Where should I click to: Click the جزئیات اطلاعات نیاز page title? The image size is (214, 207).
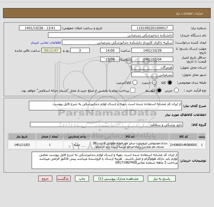[x=190, y=13]
